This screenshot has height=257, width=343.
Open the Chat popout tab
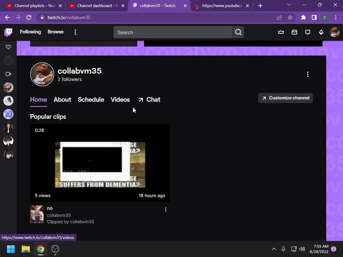149,100
